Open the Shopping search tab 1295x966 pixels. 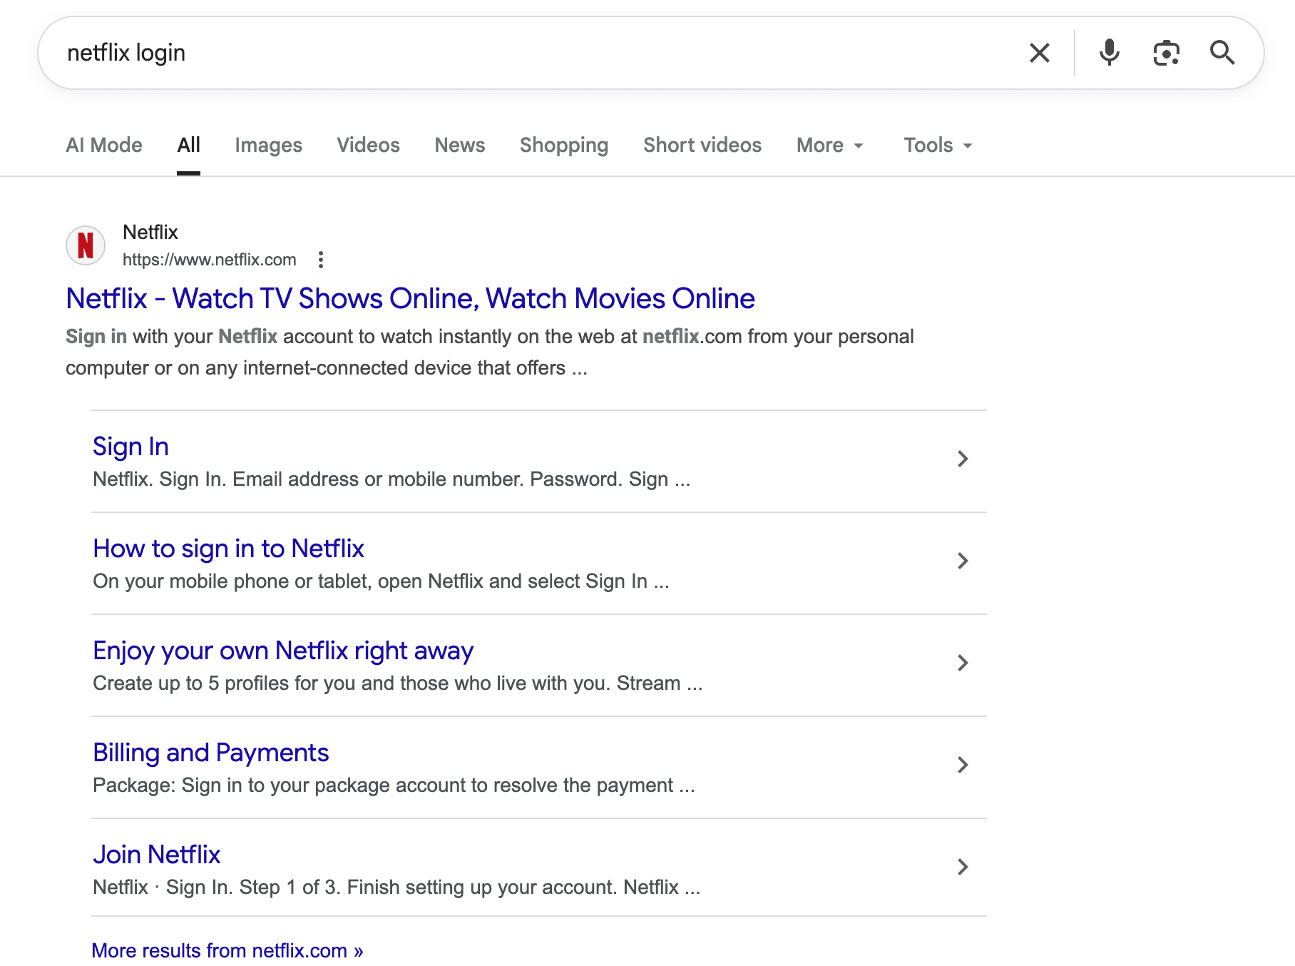point(563,145)
